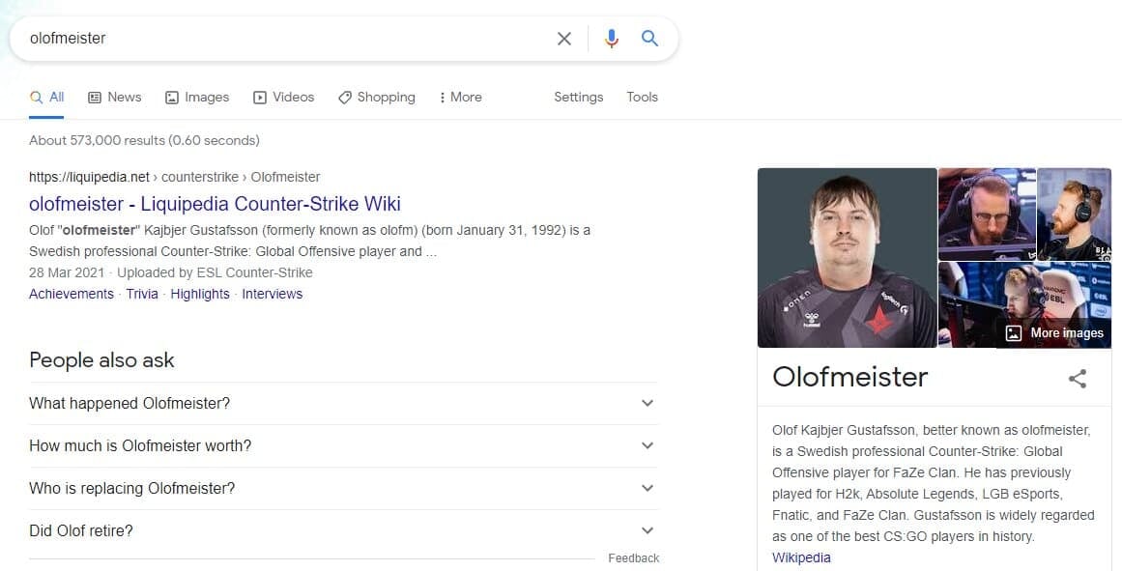Open the More search options menu

[x=460, y=97]
